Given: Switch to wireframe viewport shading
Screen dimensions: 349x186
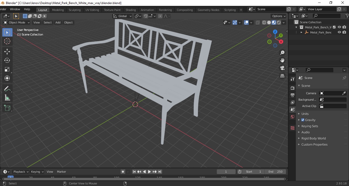Looking at the screenshot, I should [264, 22].
